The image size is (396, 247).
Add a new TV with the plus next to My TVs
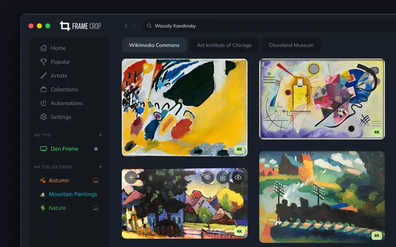(x=100, y=135)
